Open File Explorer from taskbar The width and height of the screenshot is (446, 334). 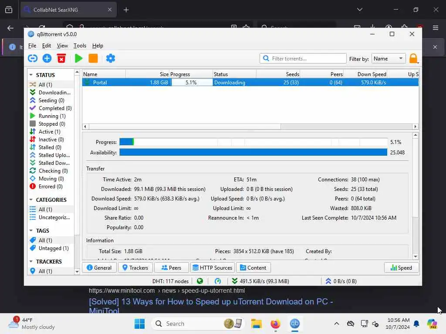pos(256,324)
